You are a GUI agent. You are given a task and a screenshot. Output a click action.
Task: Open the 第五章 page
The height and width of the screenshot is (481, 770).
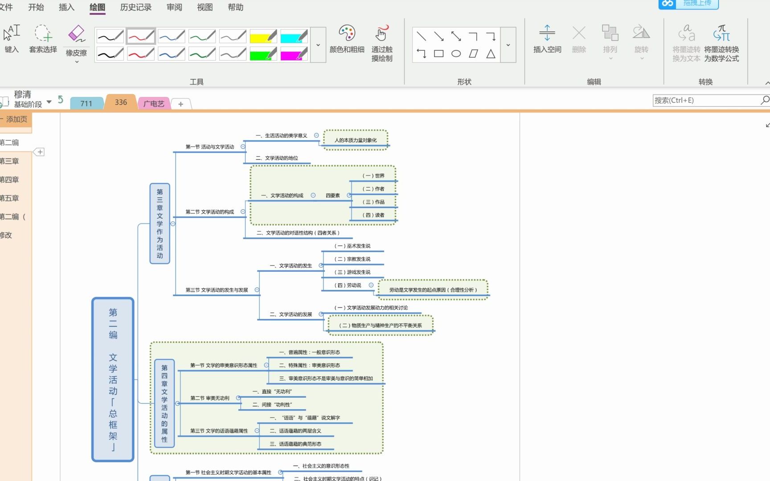coord(9,198)
